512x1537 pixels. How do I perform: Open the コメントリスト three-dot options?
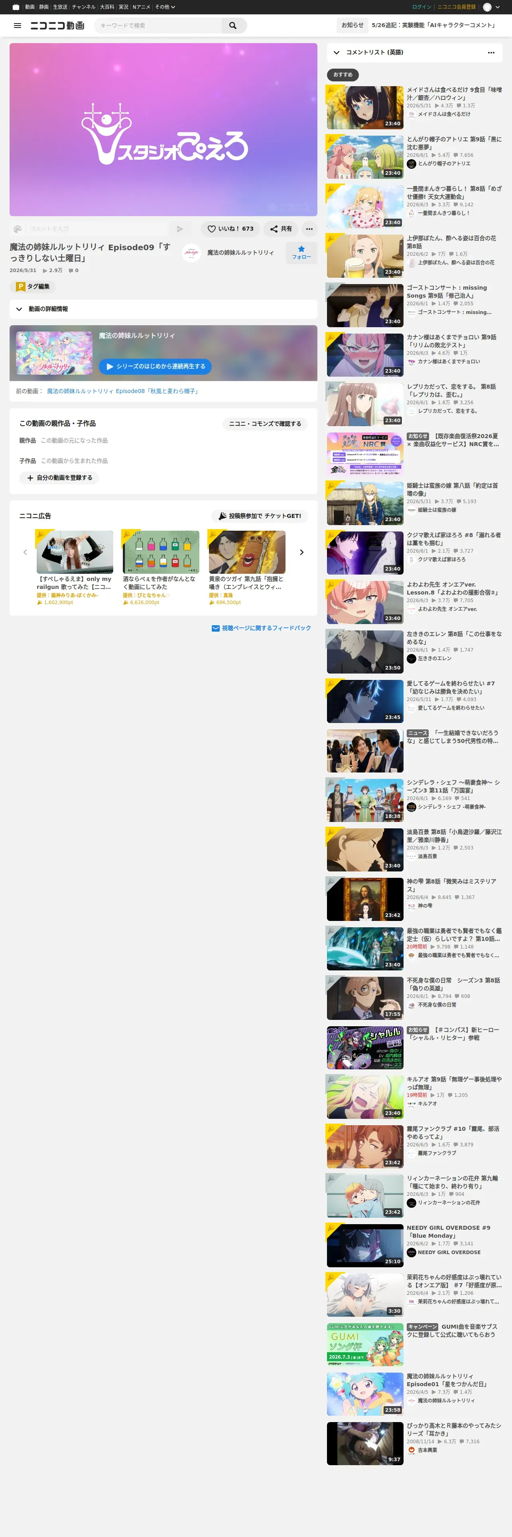(491, 53)
